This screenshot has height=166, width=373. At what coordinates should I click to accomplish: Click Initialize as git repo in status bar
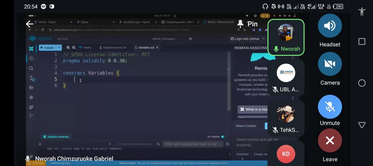tap(60, 163)
